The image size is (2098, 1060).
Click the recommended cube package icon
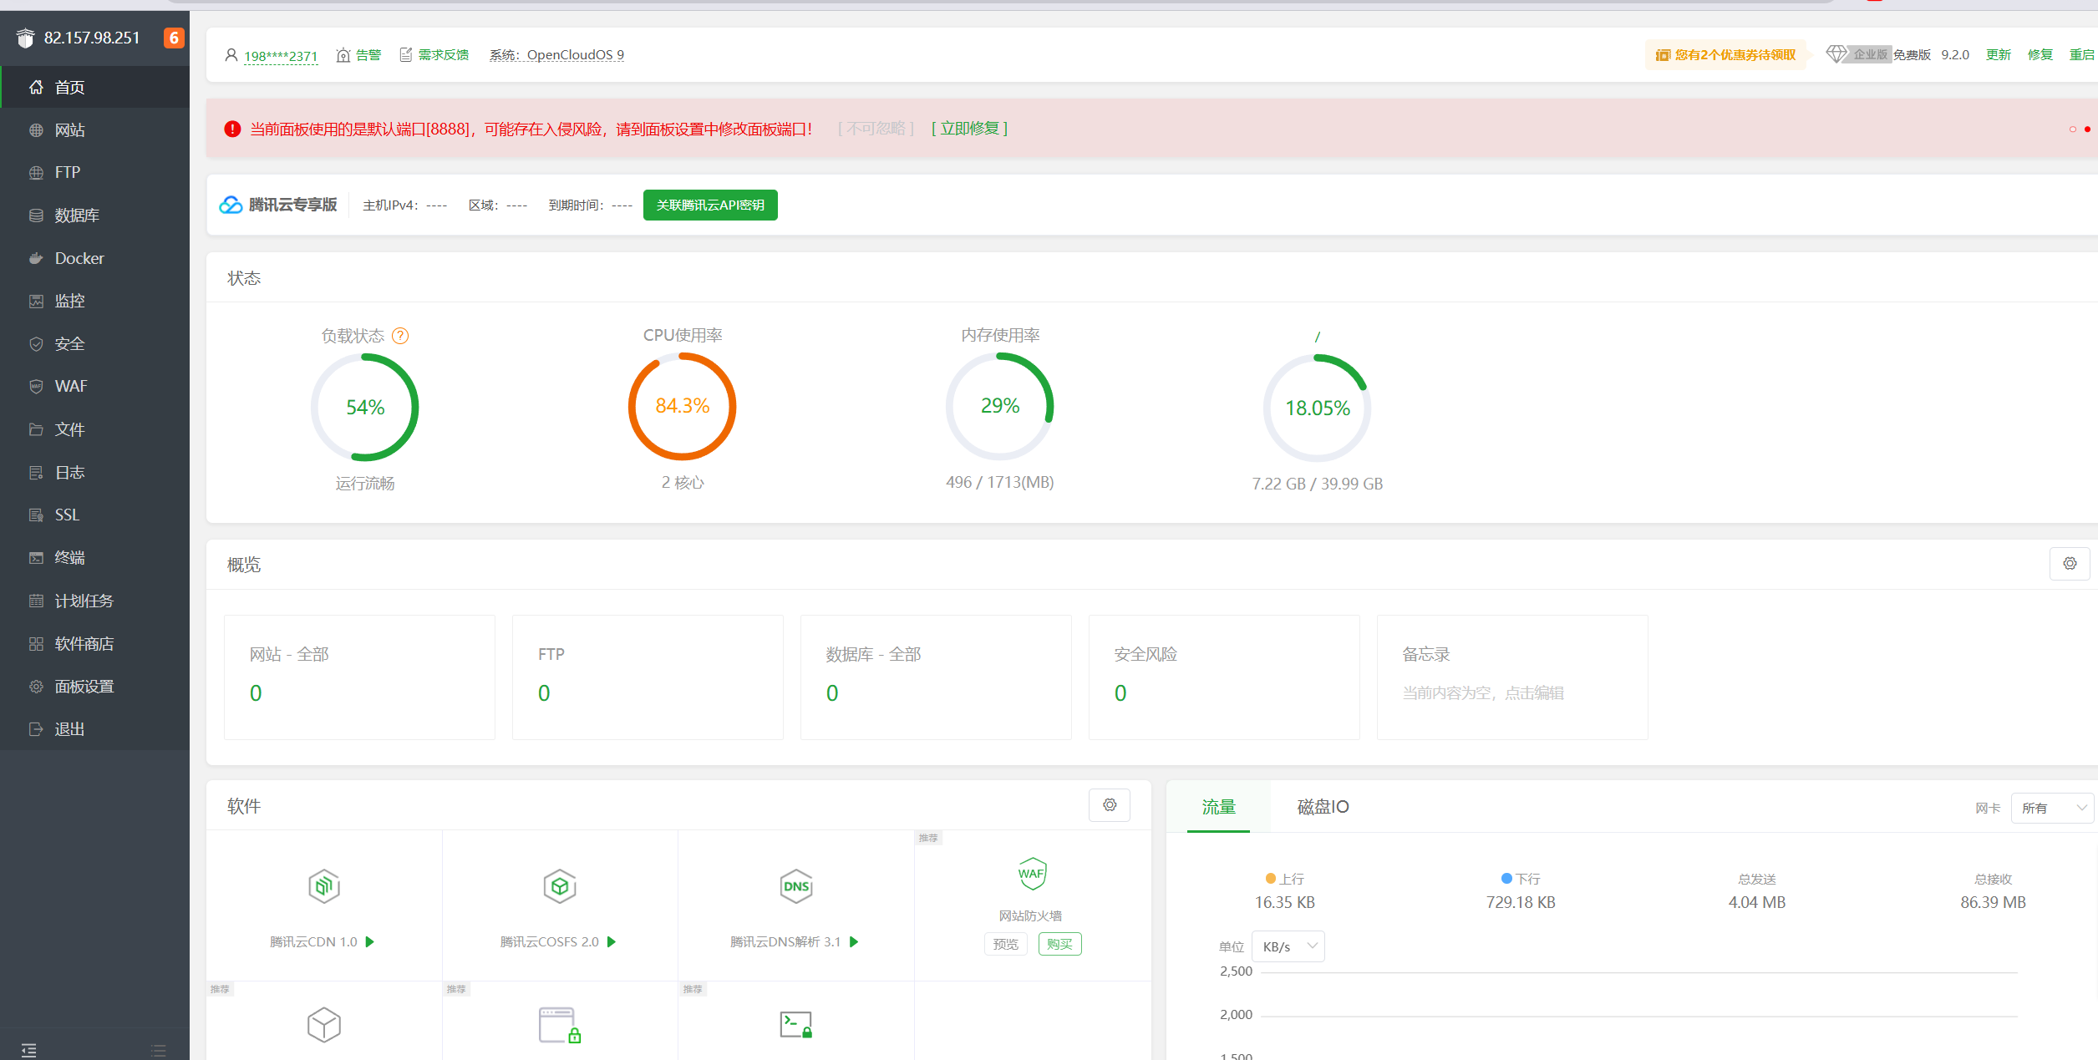pos(324,1025)
